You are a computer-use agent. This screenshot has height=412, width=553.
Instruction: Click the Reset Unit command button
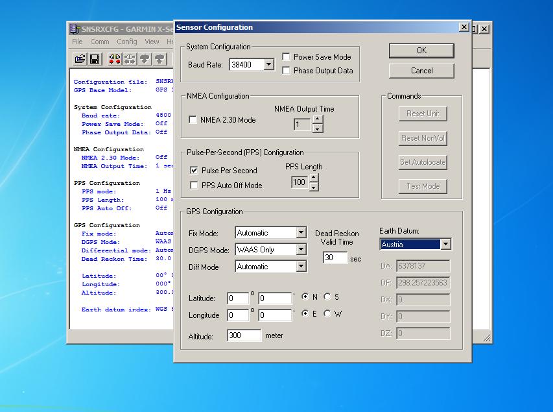423,114
